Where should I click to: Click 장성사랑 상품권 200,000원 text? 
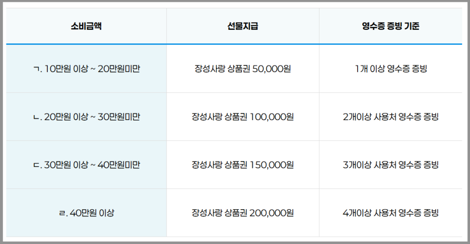243,213
